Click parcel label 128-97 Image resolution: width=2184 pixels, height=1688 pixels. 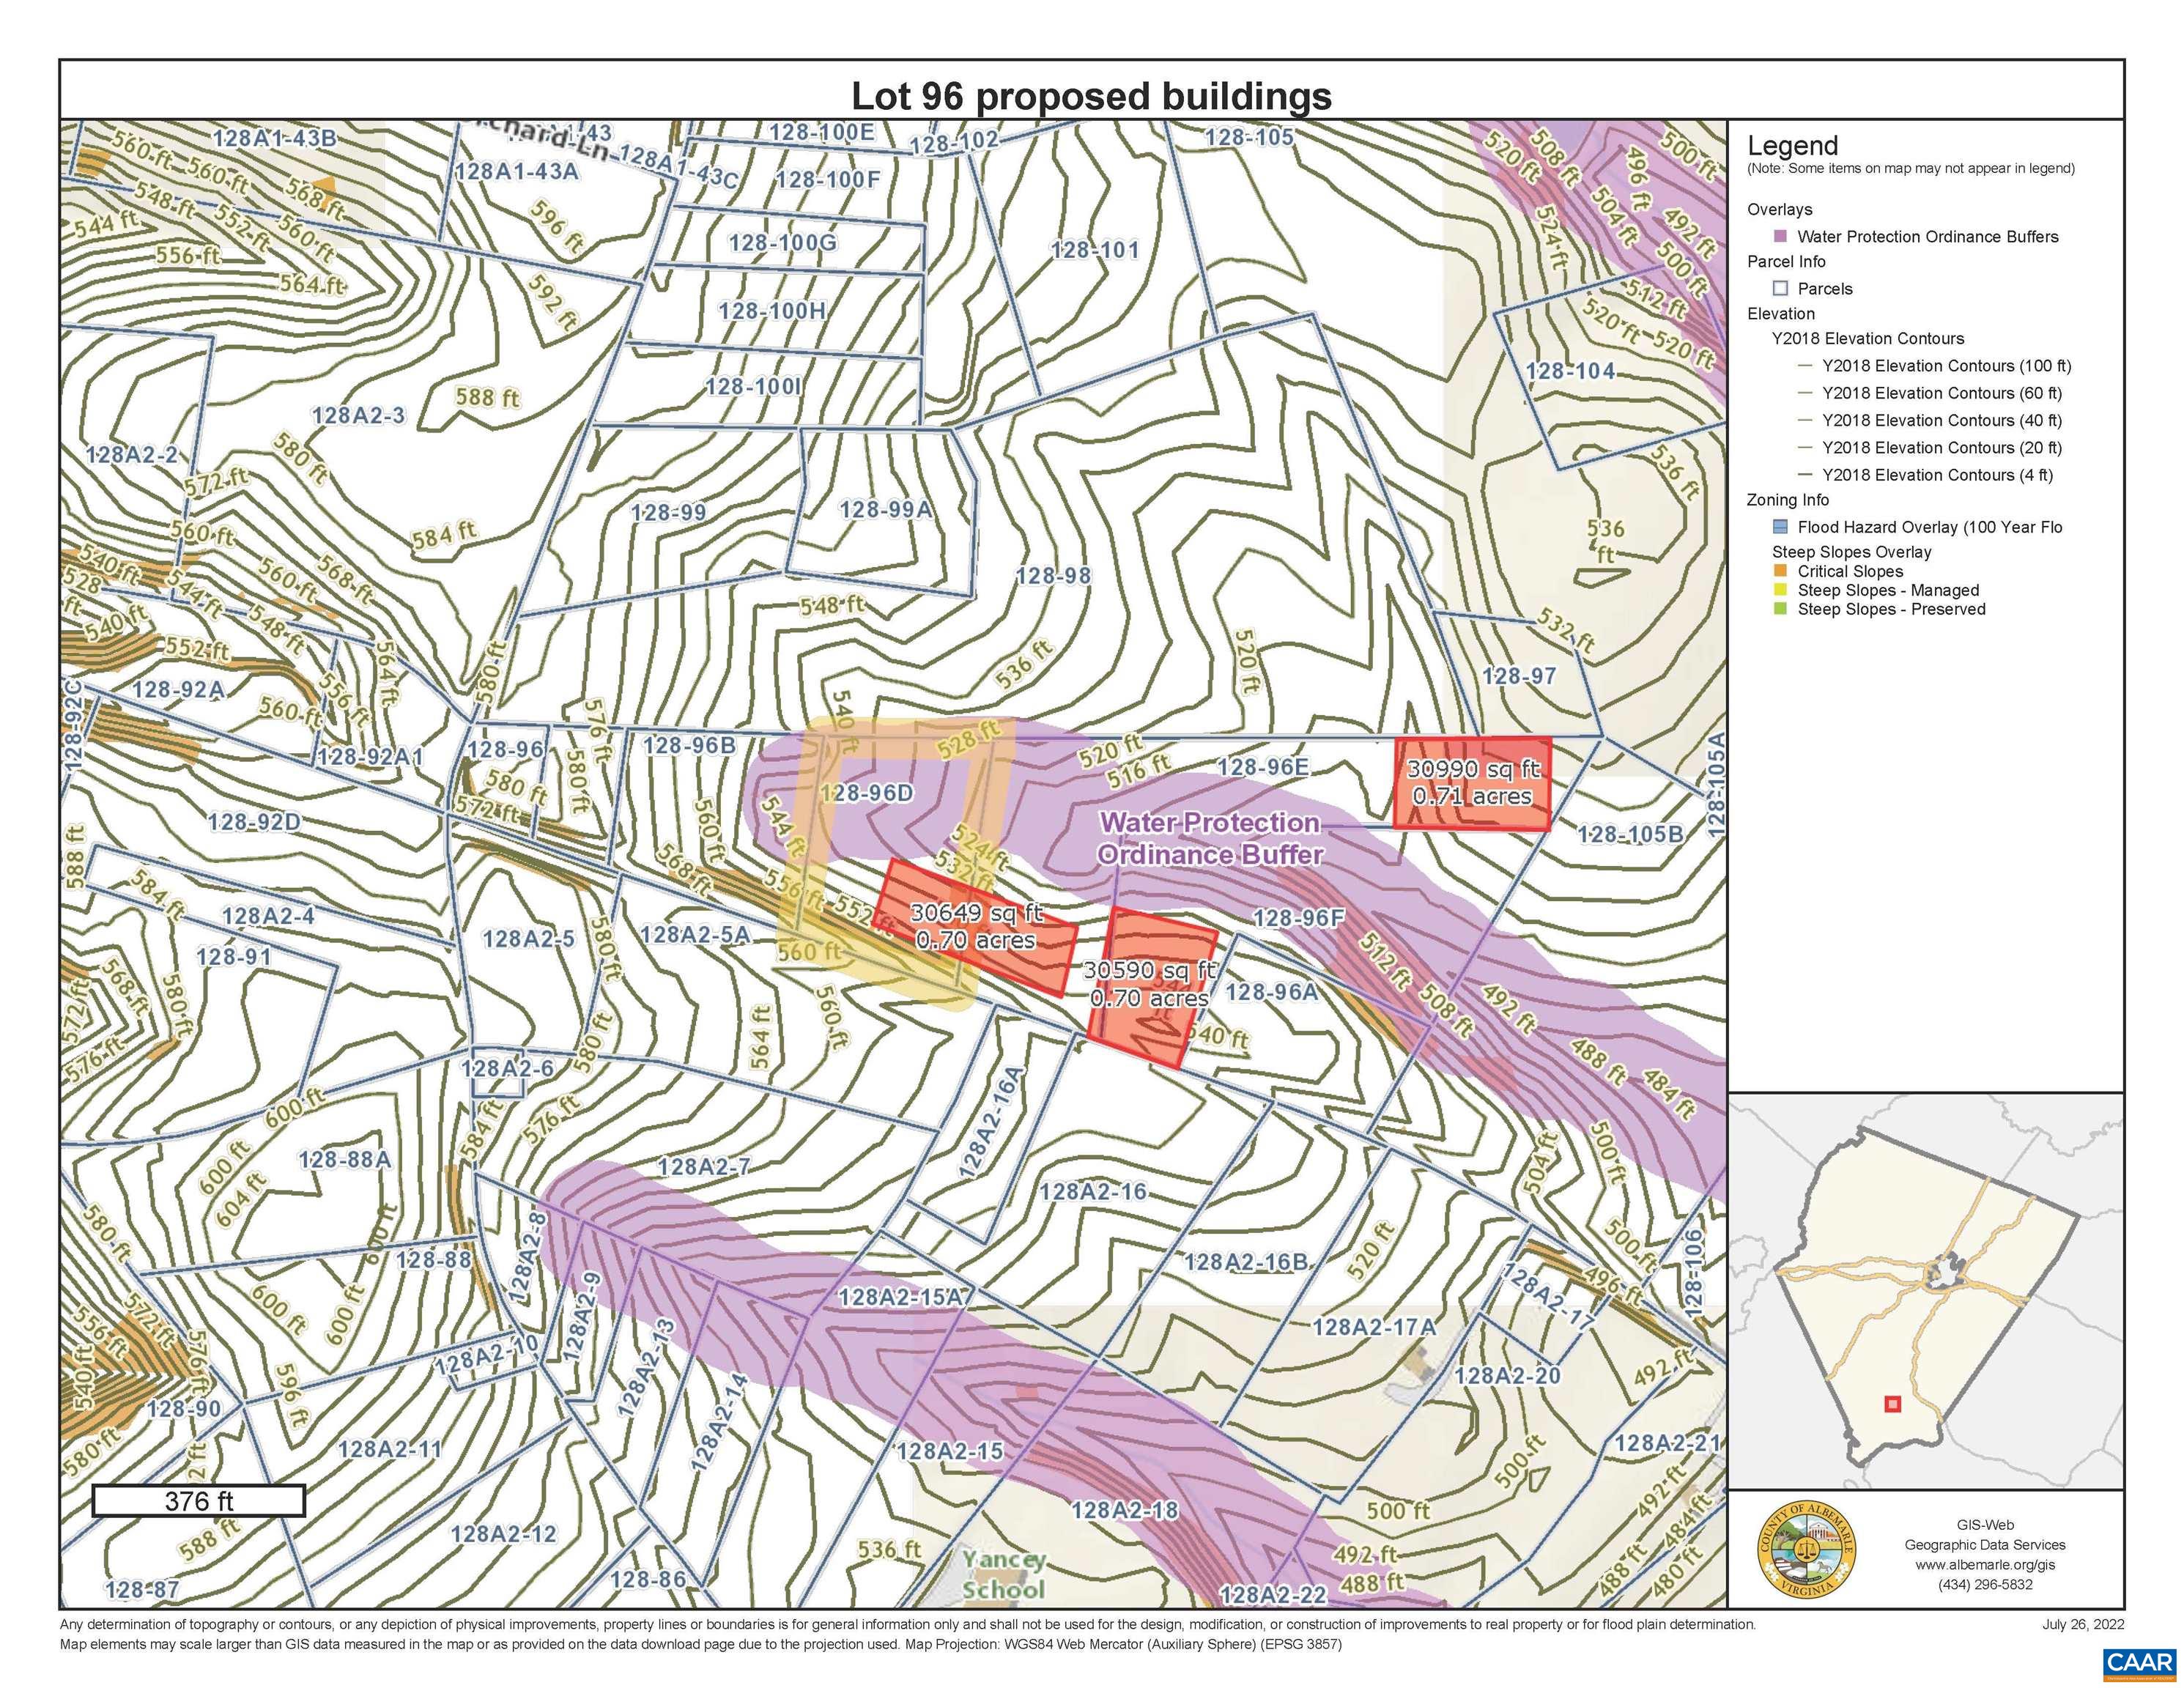coord(1519,676)
